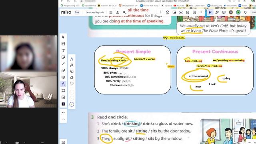Click the miro logo
This screenshot has width=256, height=144.
(x=66, y=12)
